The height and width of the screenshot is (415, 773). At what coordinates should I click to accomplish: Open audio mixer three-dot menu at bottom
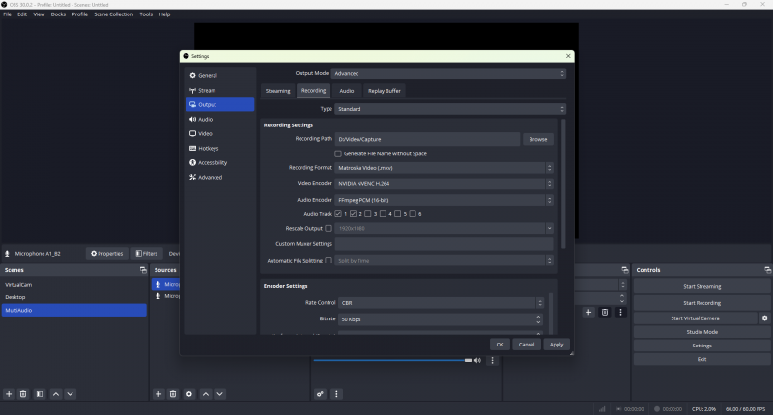coord(336,394)
